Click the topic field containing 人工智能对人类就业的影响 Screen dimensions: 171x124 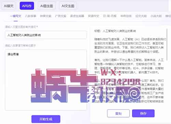click(x=46, y=35)
